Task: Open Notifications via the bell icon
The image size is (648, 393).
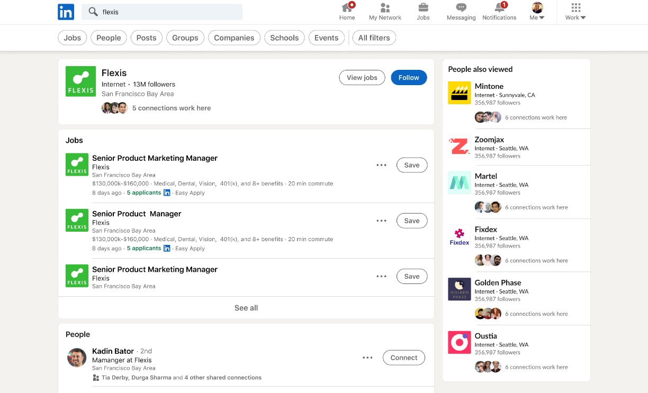Action: (x=499, y=7)
